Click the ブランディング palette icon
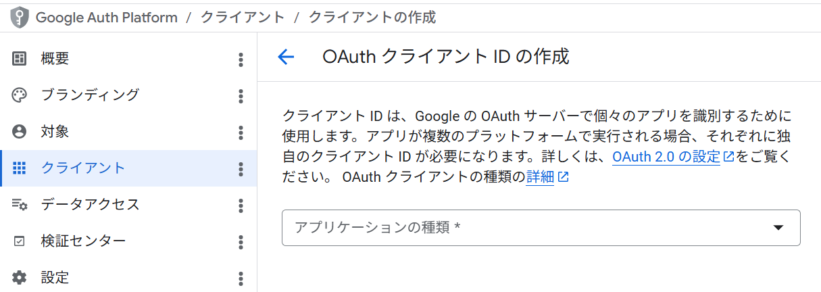Viewport: 821px width, 292px height. point(20,95)
